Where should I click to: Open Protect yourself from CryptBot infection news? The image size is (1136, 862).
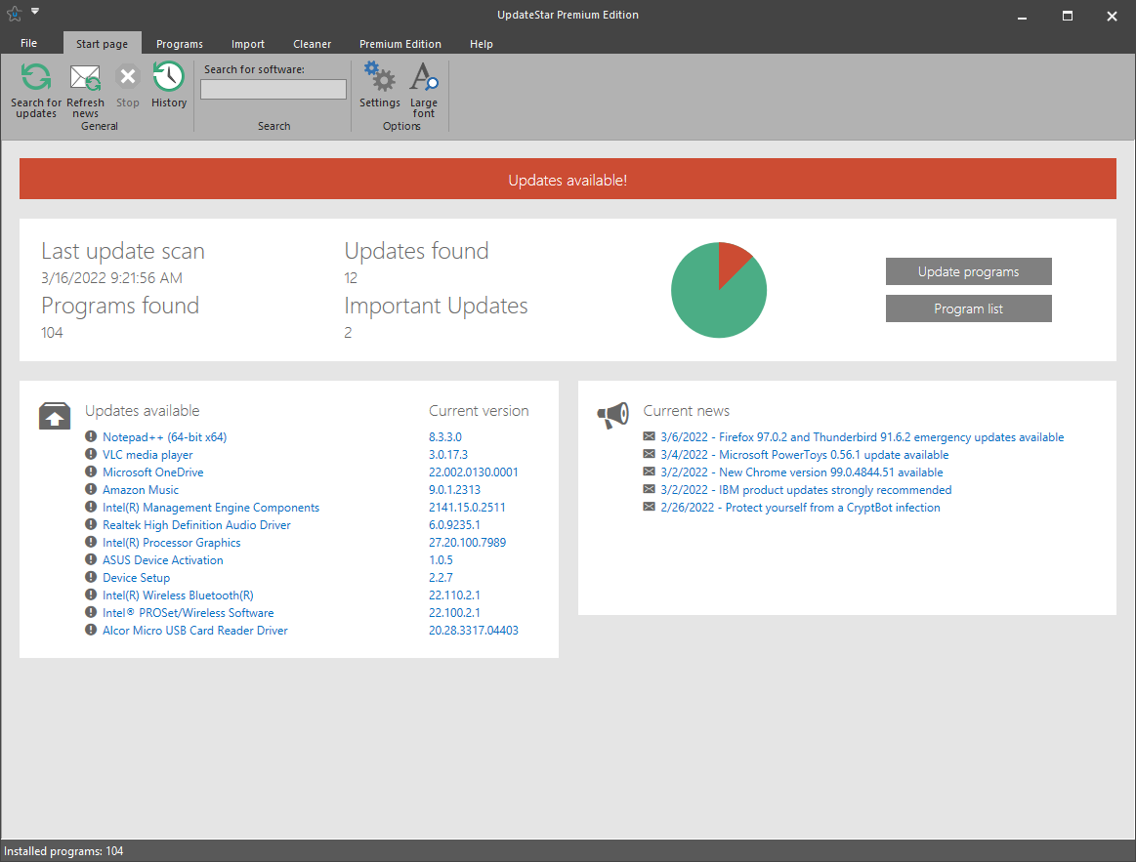click(x=800, y=508)
